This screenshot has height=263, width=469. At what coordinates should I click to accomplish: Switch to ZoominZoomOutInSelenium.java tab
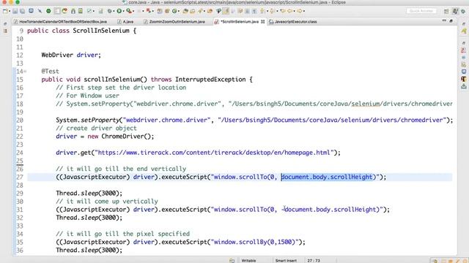pyautogui.click(x=174, y=21)
